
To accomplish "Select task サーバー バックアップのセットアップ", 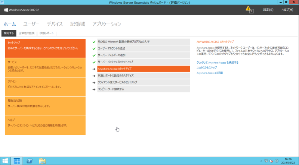I will [x=144, y=62].
